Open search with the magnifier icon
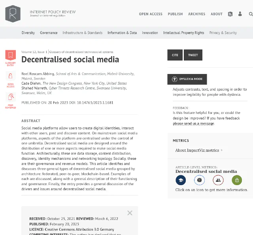 click(x=250, y=14)
